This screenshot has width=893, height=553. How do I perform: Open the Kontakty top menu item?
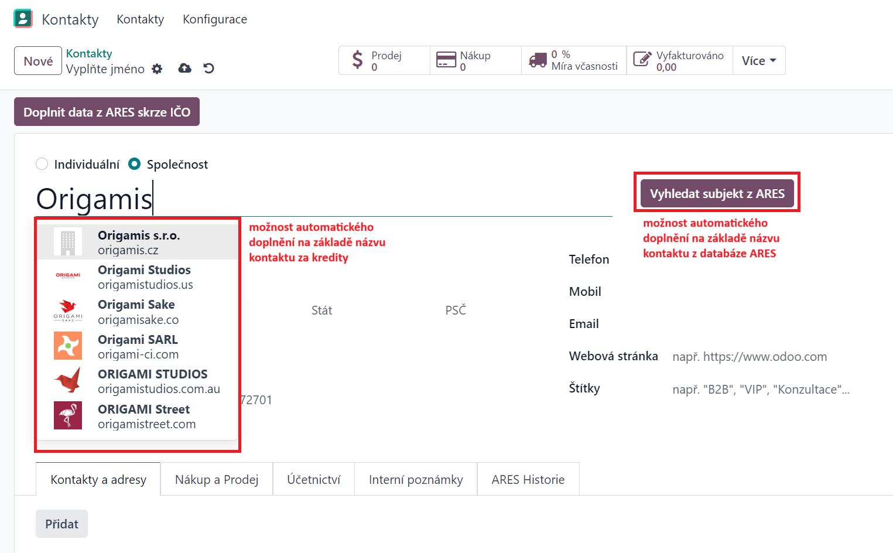141,19
